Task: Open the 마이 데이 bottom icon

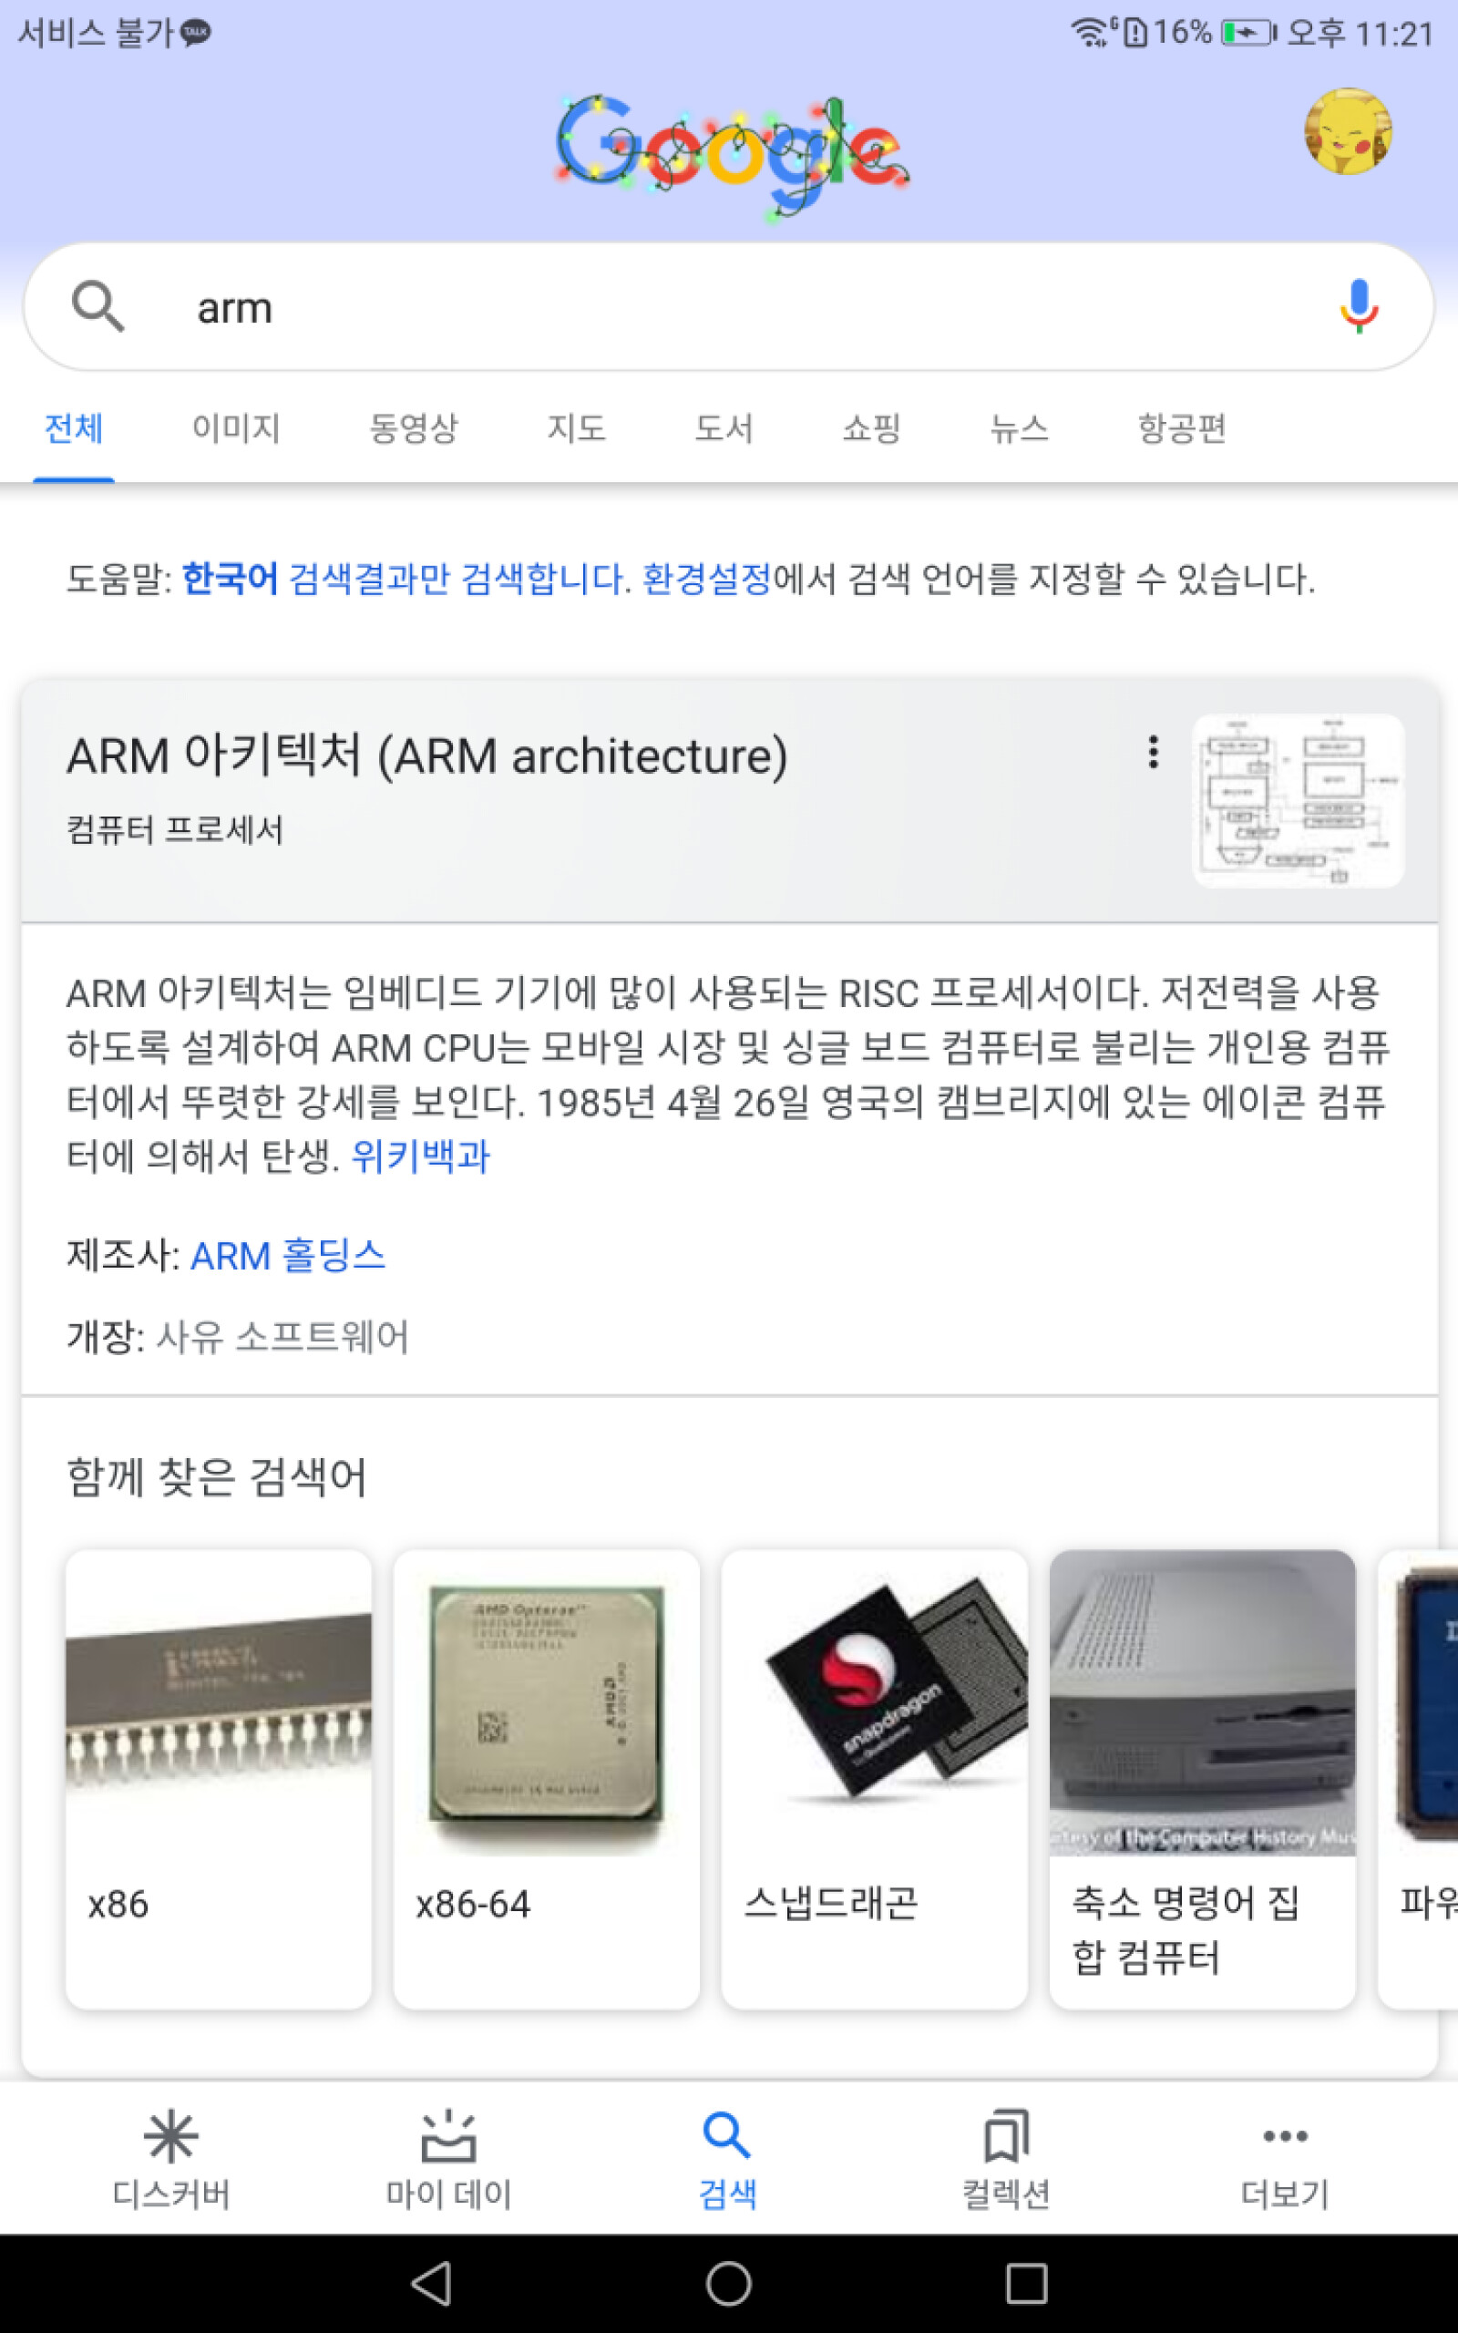Action: pyautogui.click(x=448, y=2137)
